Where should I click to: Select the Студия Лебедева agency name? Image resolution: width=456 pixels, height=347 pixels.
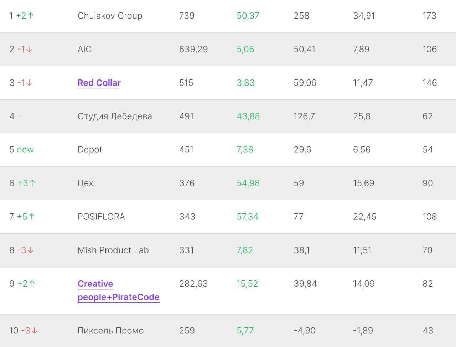(115, 116)
